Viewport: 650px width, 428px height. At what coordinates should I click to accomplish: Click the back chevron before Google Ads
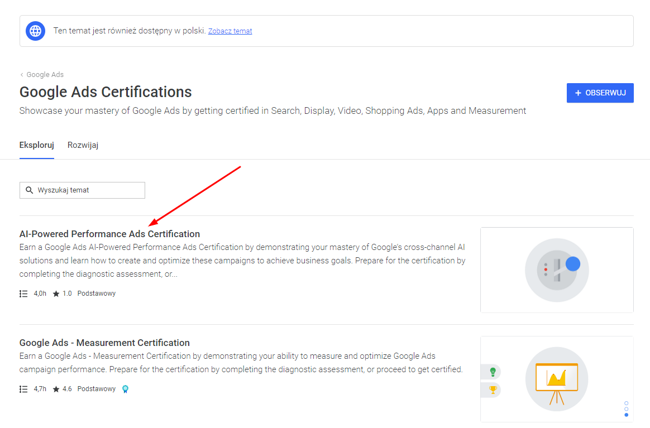point(22,75)
